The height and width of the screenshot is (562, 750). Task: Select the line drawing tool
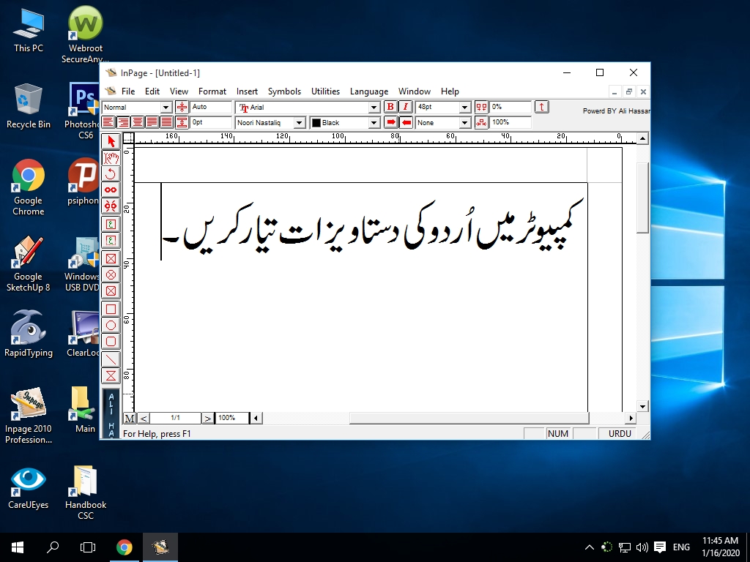pyautogui.click(x=111, y=359)
